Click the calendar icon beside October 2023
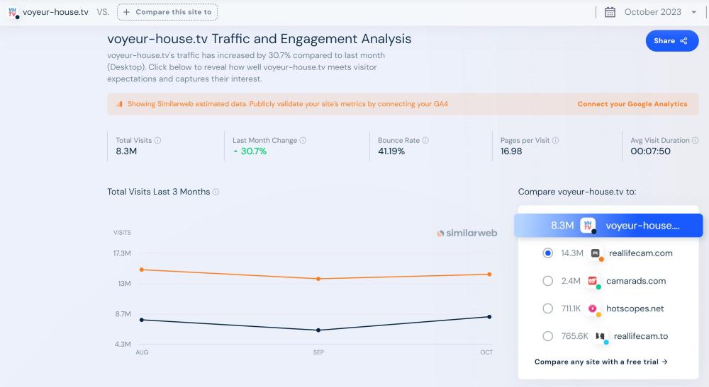 [610, 12]
